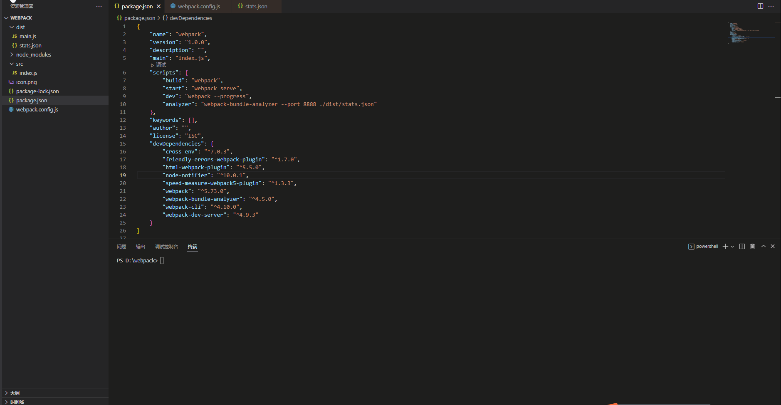Viewport: 781px width, 405px height.
Task: Click the devDependencies breadcrumb
Action: tap(191, 18)
